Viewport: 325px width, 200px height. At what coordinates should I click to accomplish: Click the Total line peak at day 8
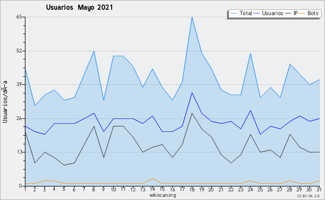[94, 51]
